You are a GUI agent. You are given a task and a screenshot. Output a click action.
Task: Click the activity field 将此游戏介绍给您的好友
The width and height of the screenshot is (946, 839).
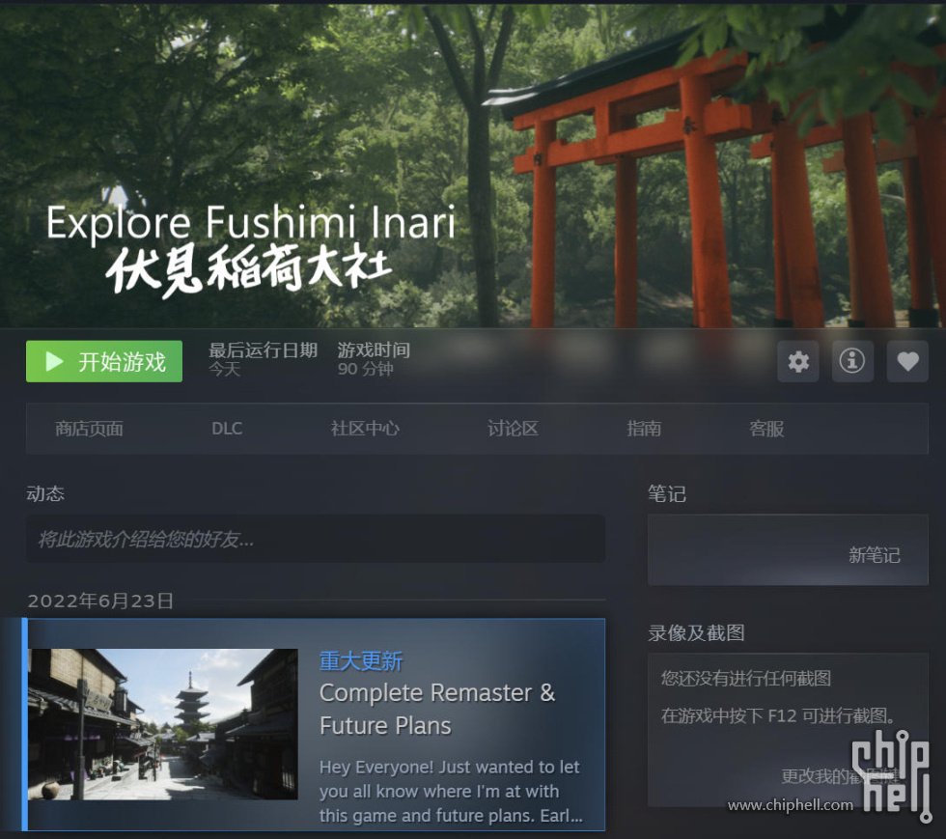(x=316, y=539)
